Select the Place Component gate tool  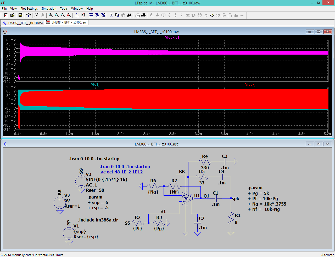[x=194, y=15]
